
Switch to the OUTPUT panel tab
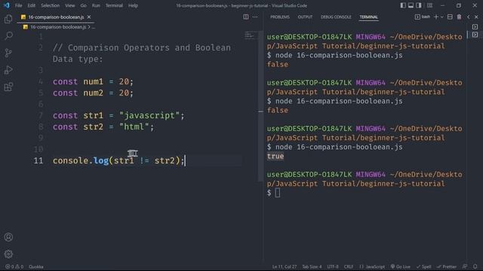click(305, 17)
